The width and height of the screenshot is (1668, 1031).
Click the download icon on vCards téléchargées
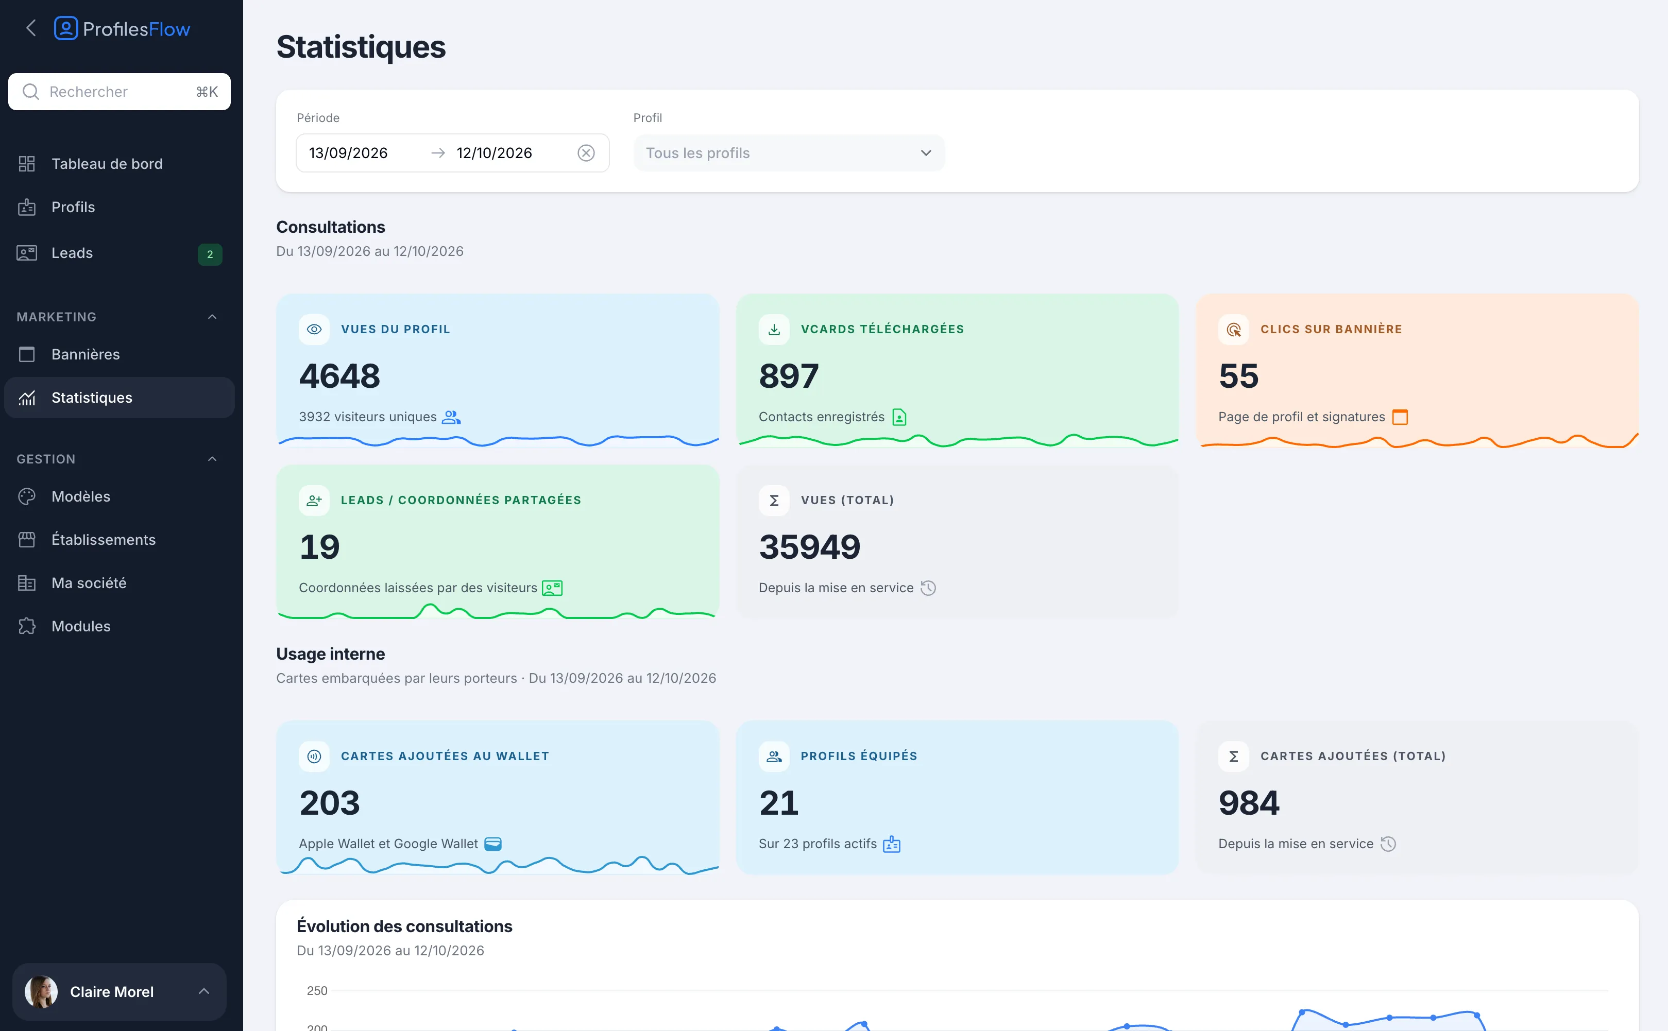[774, 330]
